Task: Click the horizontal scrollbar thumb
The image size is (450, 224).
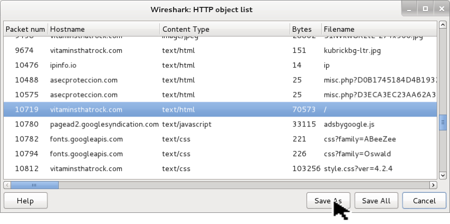Action: pyautogui.click(x=35, y=185)
